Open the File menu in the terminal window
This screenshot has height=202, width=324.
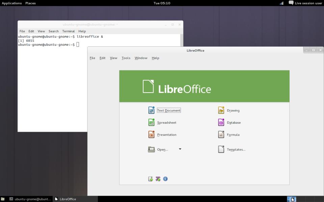tap(22, 31)
